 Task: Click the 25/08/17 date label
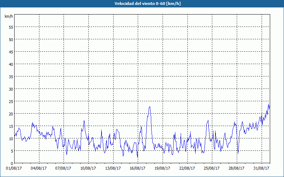point(212,169)
